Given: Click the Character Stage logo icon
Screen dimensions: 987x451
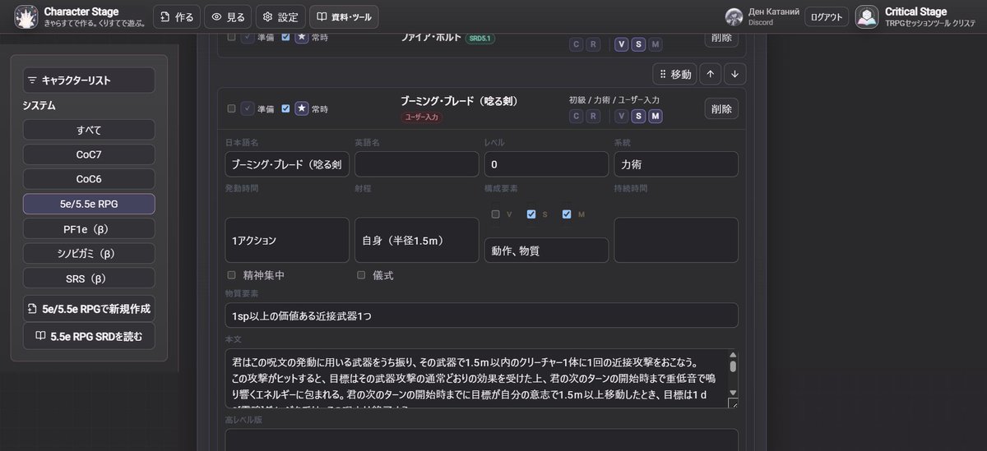Looking at the screenshot, I should pyautogui.click(x=27, y=17).
